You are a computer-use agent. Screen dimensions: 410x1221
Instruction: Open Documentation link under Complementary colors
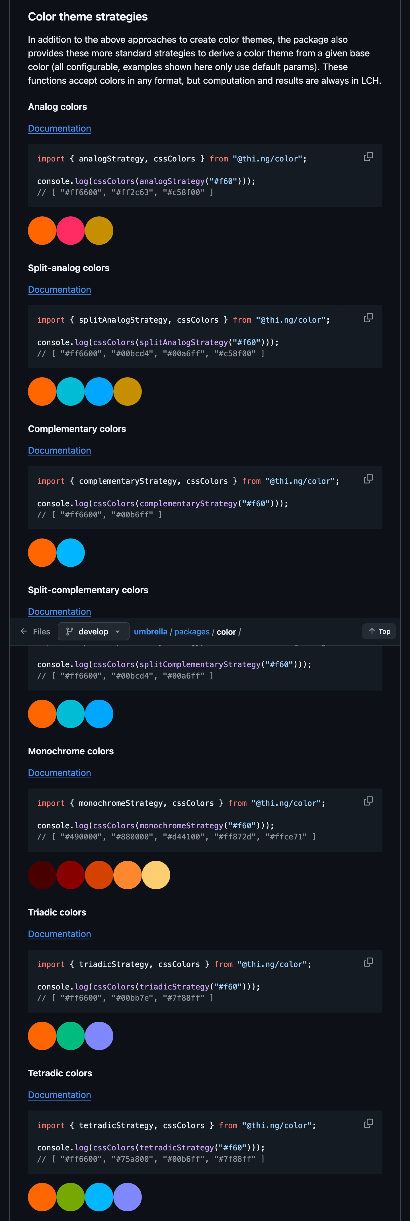(59, 451)
